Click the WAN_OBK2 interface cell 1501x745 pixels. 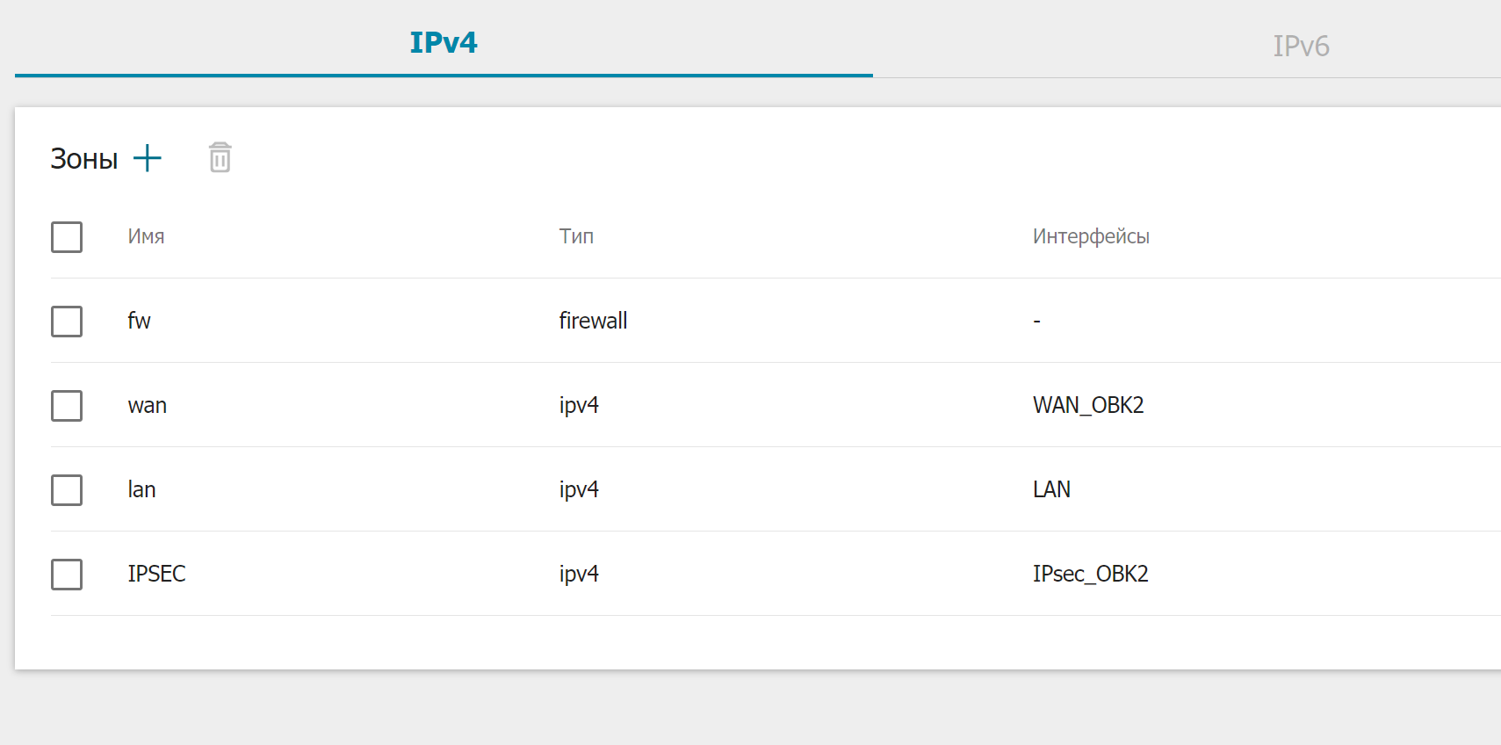coord(1088,405)
